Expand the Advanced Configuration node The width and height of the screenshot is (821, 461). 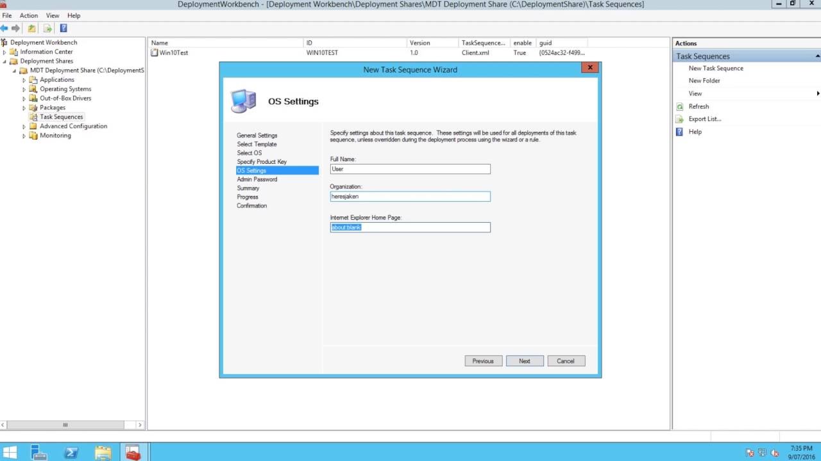(24, 126)
